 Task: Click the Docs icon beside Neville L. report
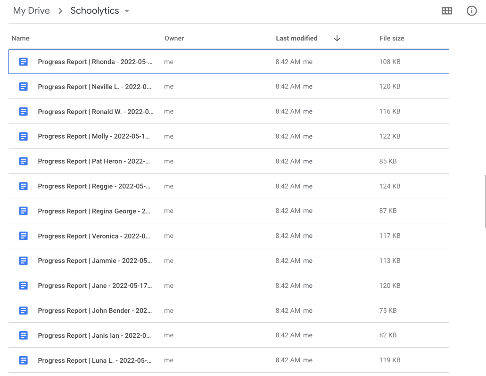click(23, 87)
